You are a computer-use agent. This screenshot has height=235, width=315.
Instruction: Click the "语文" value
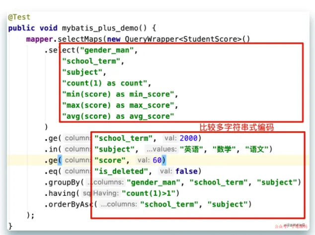coord(257,149)
